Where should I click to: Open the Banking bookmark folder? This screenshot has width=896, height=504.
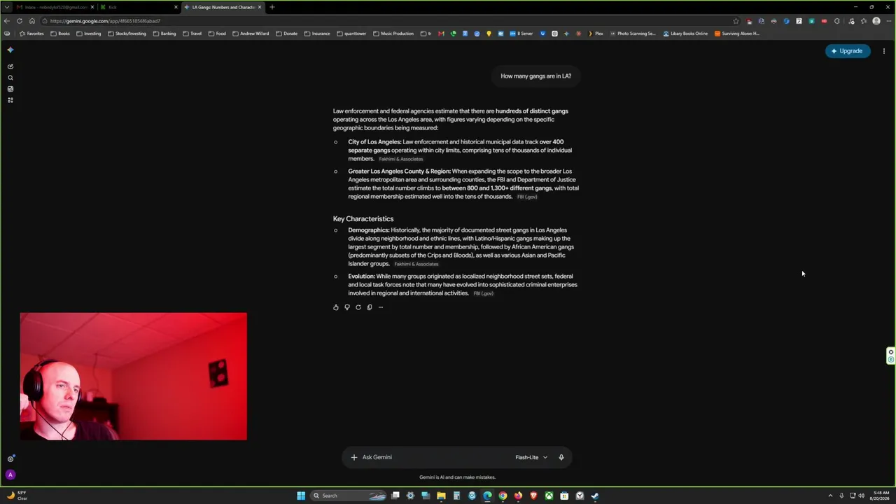(x=164, y=34)
